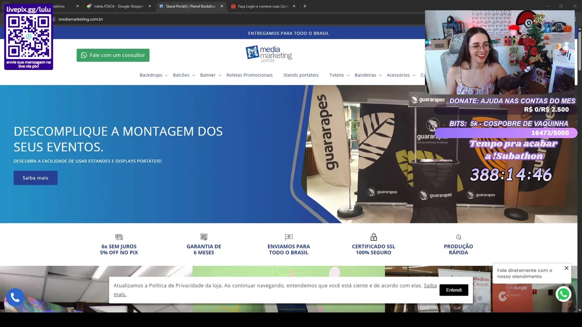
Task: Open the Bandeiras menu item
Action: (365, 75)
